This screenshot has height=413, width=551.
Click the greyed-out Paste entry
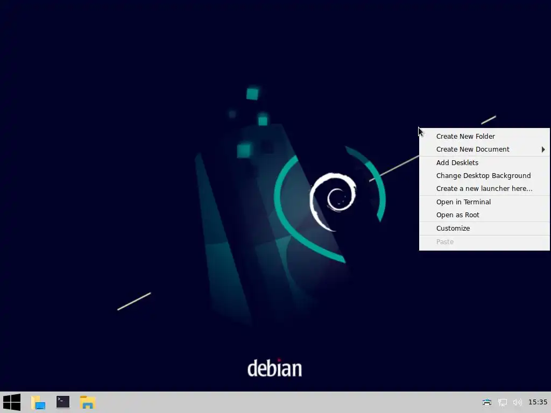coord(484,241)
